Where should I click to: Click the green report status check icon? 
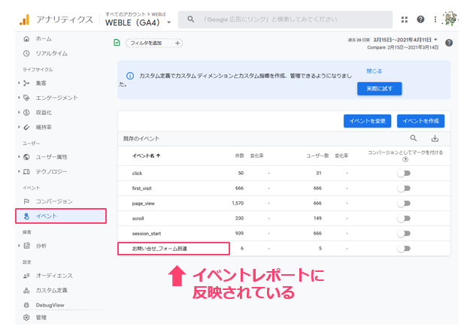117,43
